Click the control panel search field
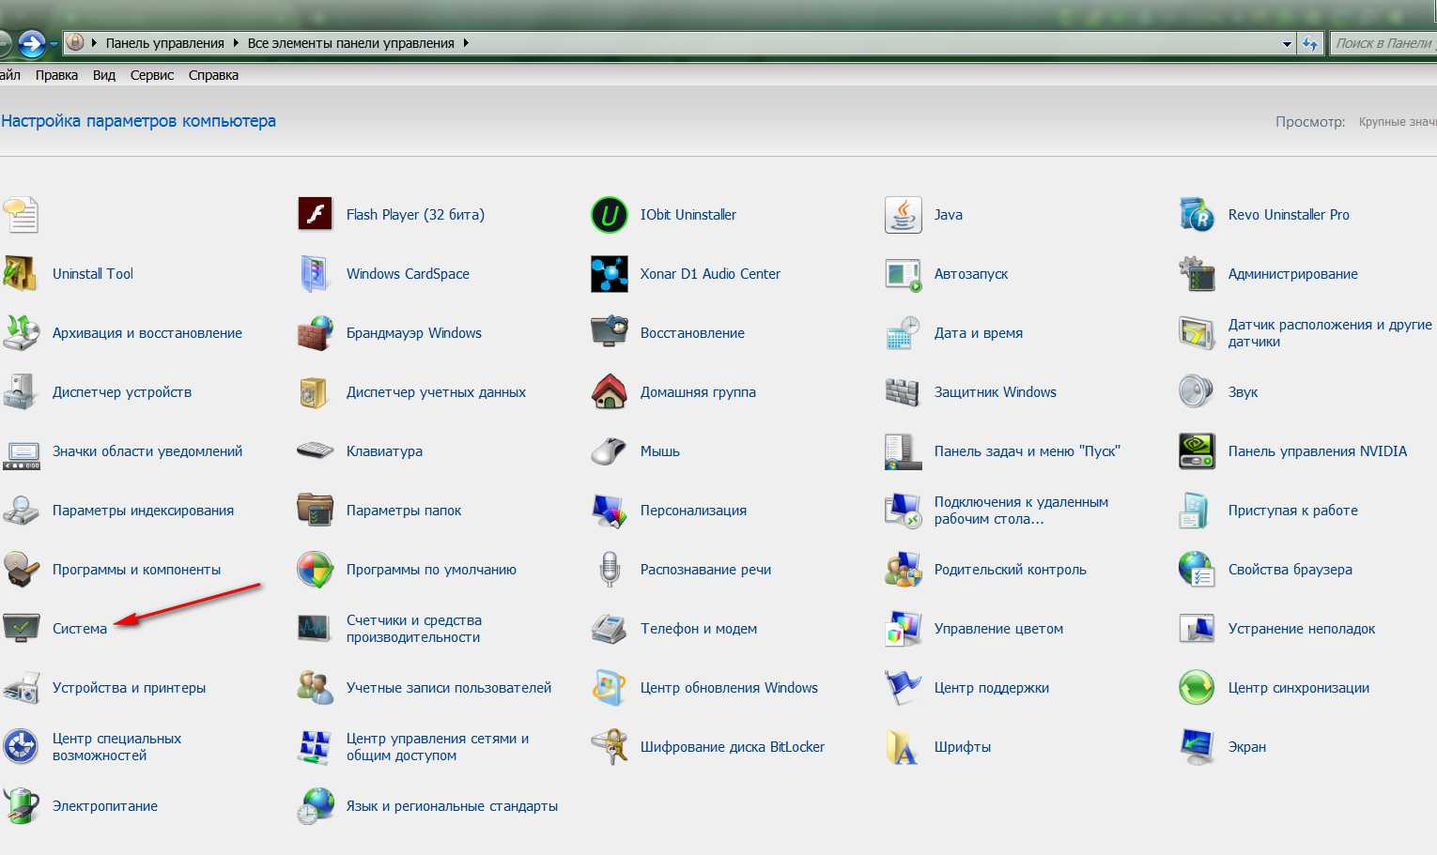Screen dimensions: 1437x855 click(1383, 43)
